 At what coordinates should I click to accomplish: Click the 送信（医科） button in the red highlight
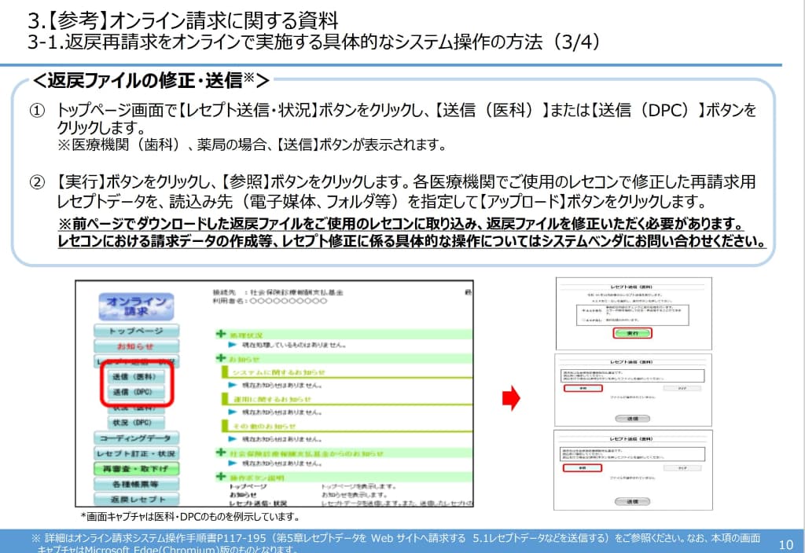(x=138, y=377)
